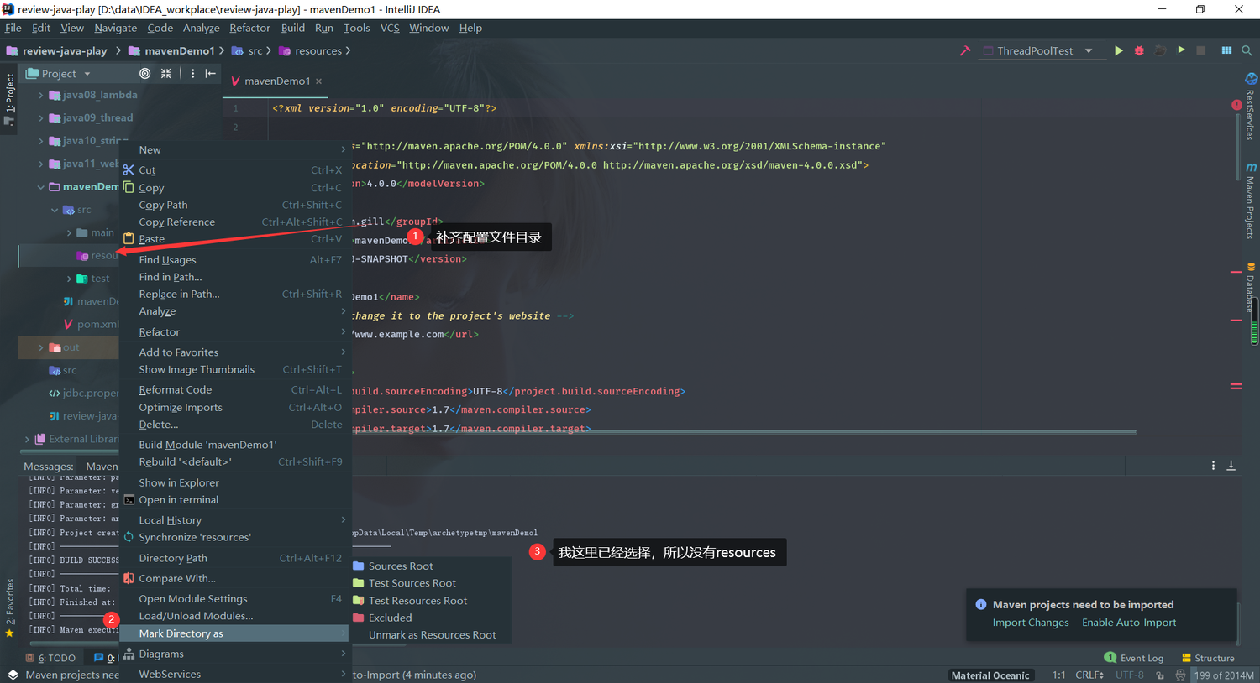
Task: Click the Messages panel options dots icon
Action: tap(1213, 465)
